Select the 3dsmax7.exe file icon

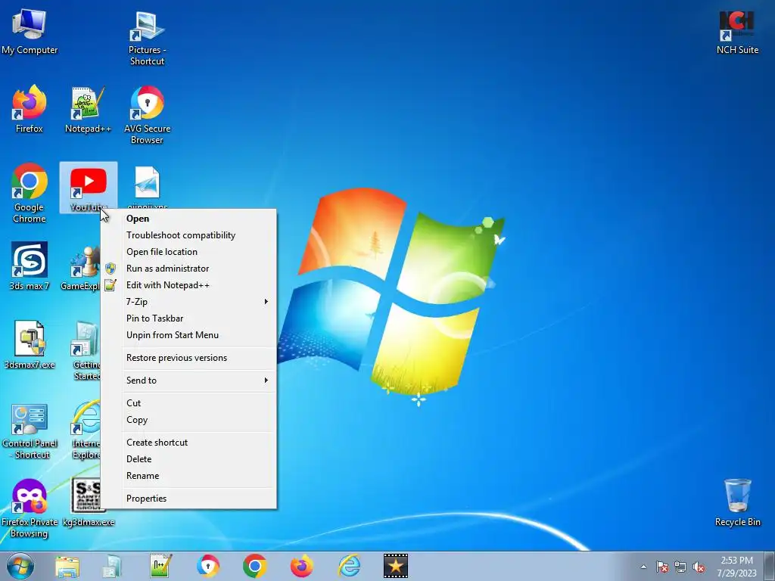pos(30,345)
